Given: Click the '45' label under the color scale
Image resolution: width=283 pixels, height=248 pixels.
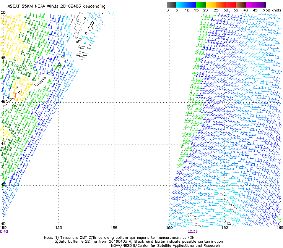Looking at the screenshot, I should pyautogui.click(x=255, y=10).
